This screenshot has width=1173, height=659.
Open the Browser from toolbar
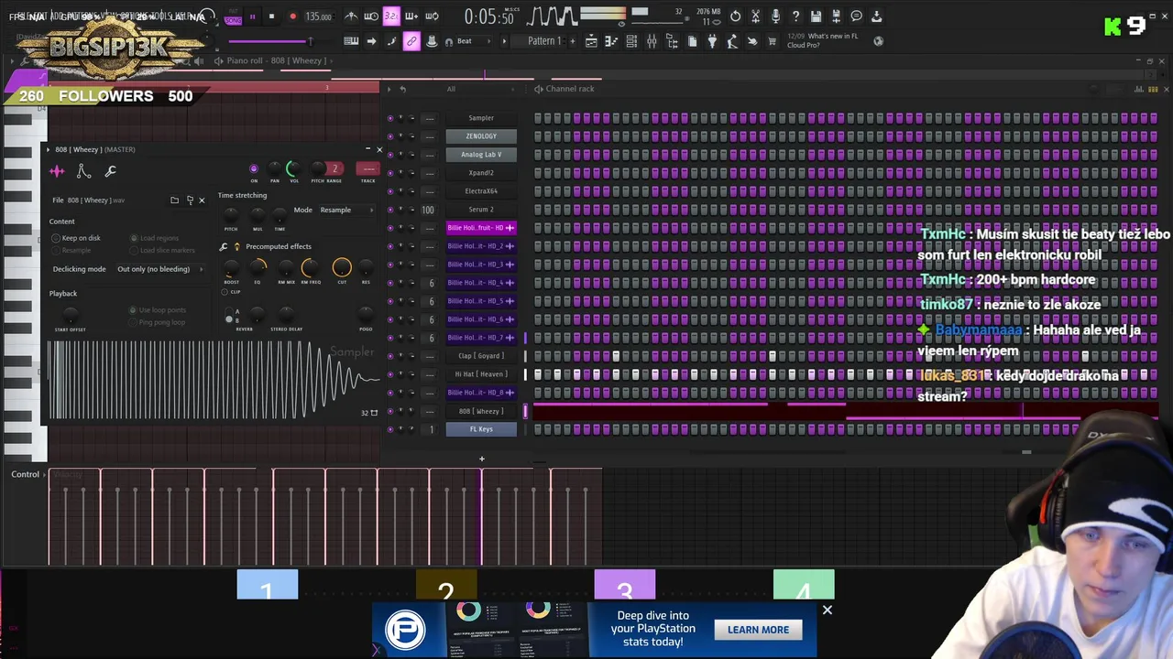coord(672,41)
